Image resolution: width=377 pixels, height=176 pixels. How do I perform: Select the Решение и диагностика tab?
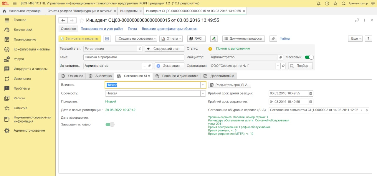pyautogui.click(x=177, y=76)
